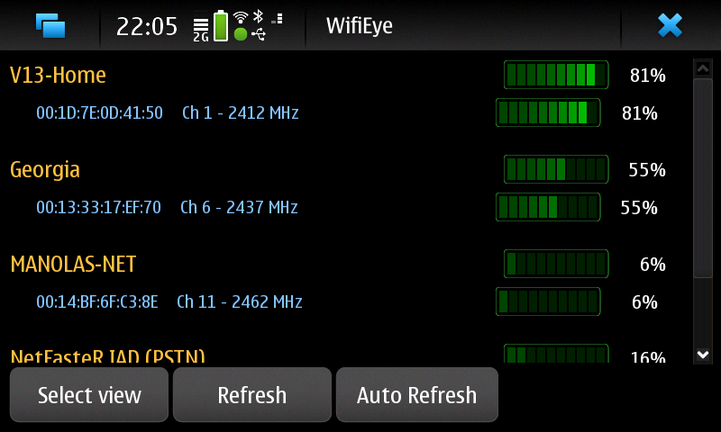Click the Refresh button

[x=252, y=395]
